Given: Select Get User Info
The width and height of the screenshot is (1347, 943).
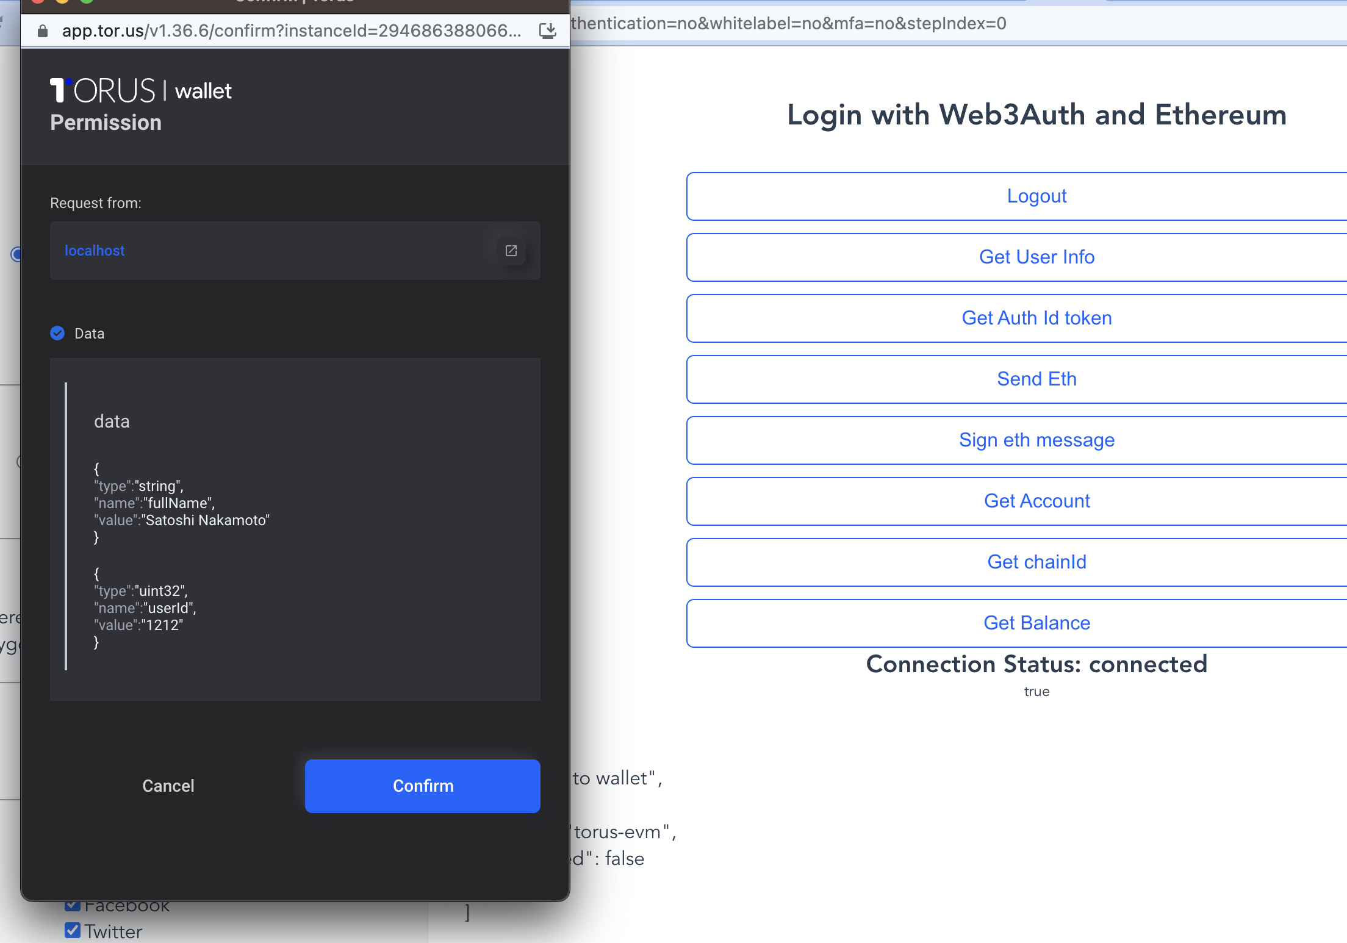Looking at the screenshot, I should click(x=1036, y=257).
